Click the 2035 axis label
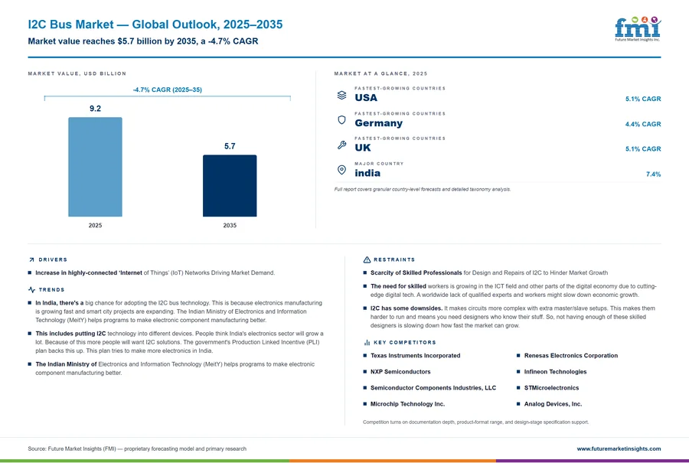Image resolution: width=689 pixels, height=463 pixels. coord(230,225)
